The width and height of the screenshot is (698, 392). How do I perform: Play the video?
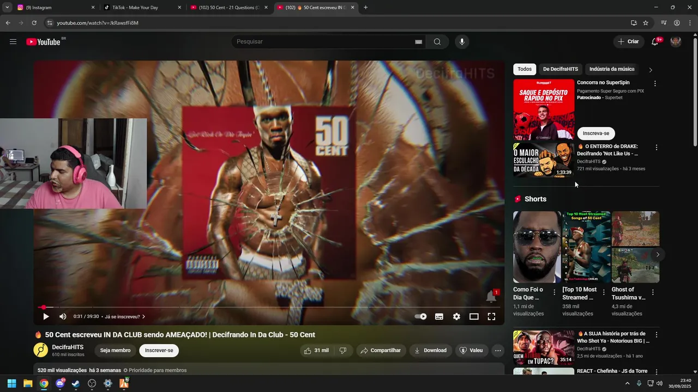click(x=46, y=316)
